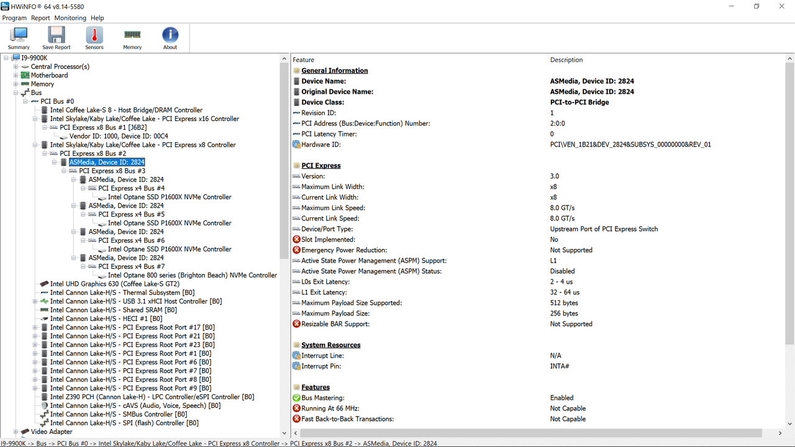This screenshot has width=795, height=447.
Task: Collapse the PCI Bus #0 node
Action: pos(25,101)
